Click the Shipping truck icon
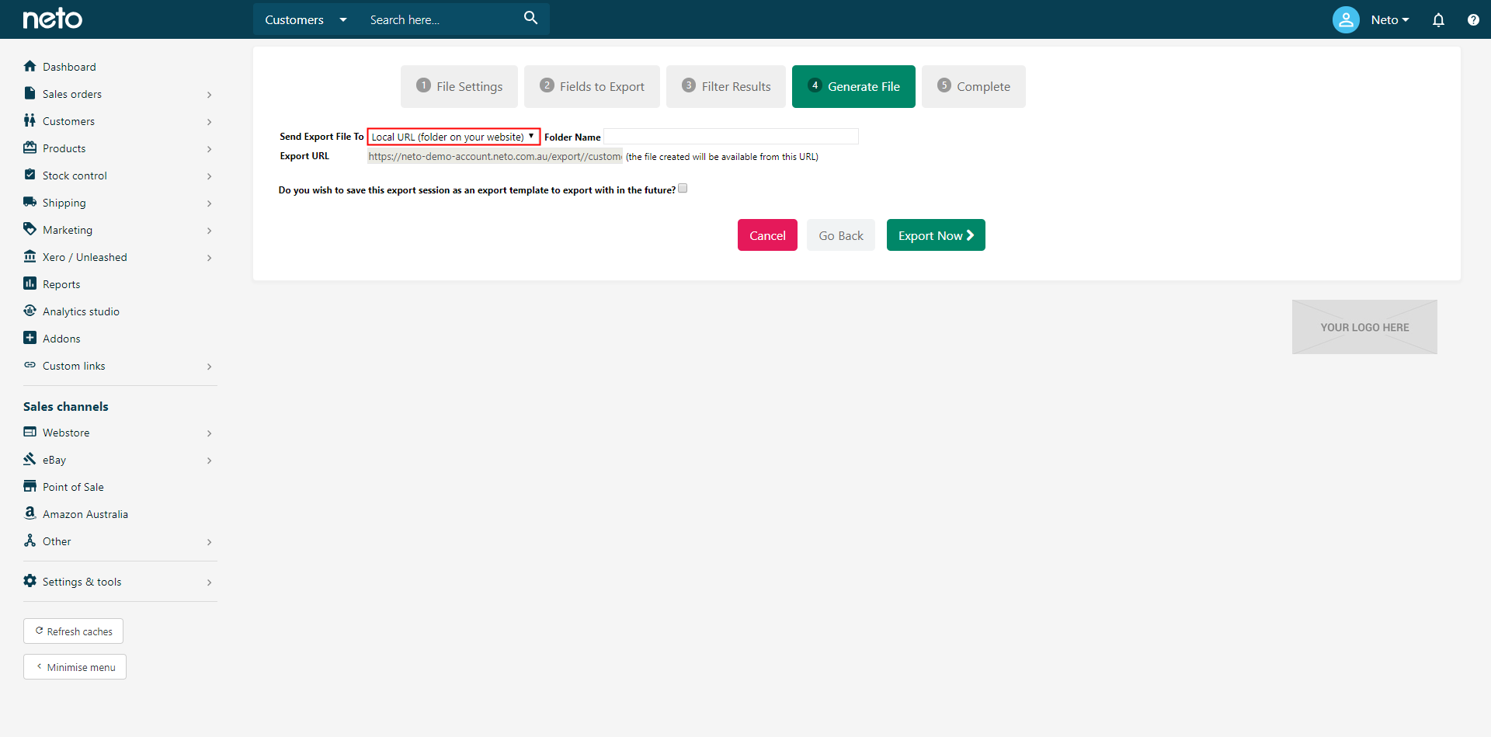The height and width of the screenshot is (737, 1491). [x=30, y=202]
